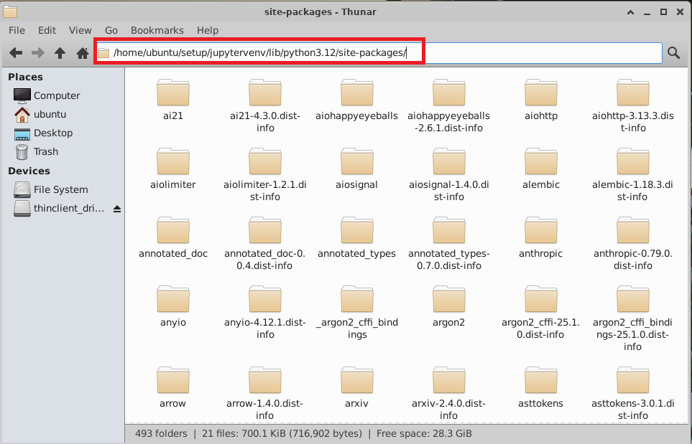Open the File menu

coord(17,30)
